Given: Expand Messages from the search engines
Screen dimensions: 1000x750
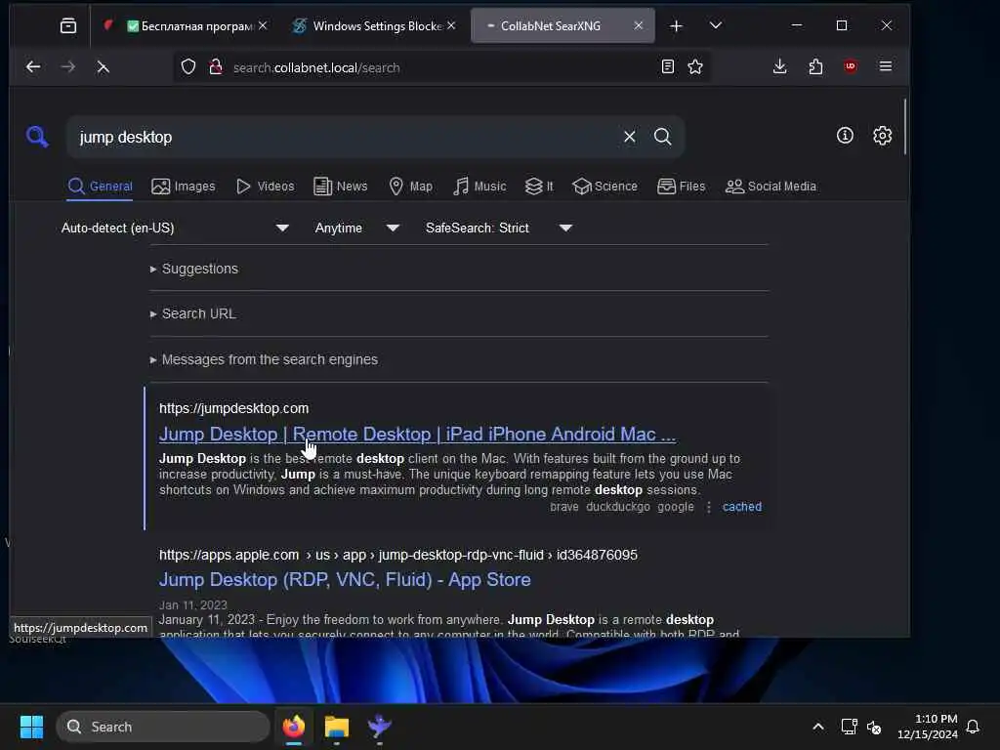Looking at the screenshot, I should click(264, 359).
